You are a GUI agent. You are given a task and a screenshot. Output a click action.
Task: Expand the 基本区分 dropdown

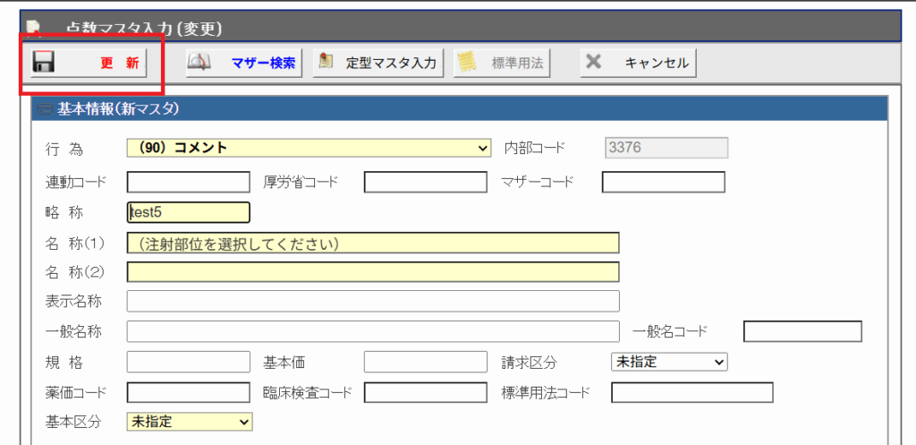point(190,421)
